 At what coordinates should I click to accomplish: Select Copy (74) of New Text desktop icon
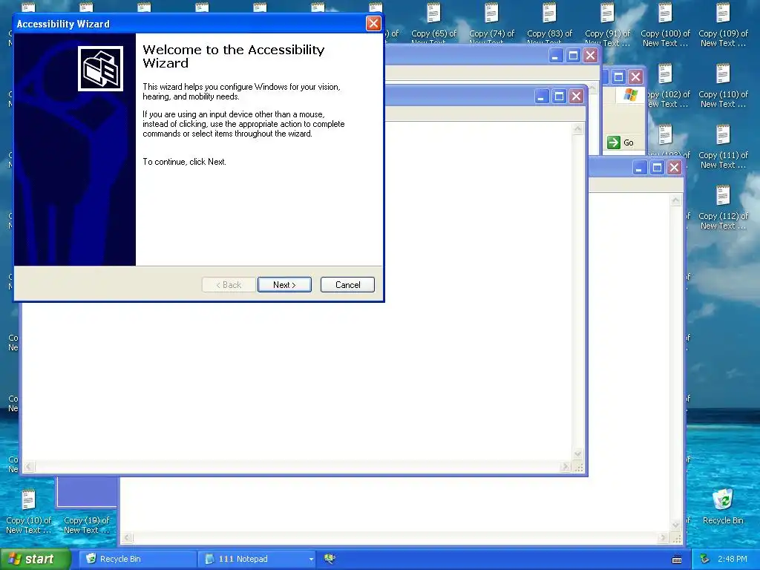click(491, 23)
